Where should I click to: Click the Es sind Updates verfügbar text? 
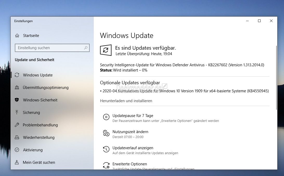[146, 48]
